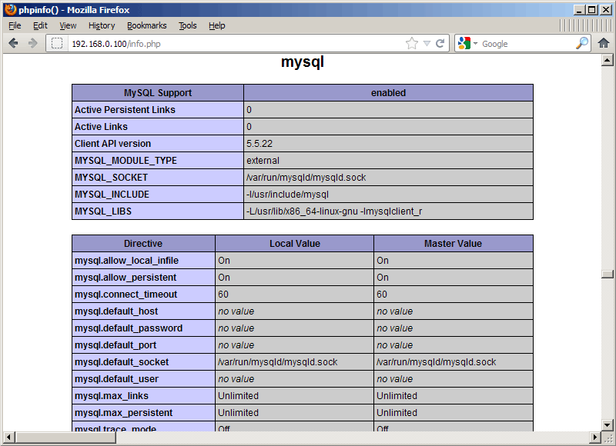This screenshot has width=616, height=446.
Task: Click the vertical scrollbar down arrow
Action: tap(608, 424)
